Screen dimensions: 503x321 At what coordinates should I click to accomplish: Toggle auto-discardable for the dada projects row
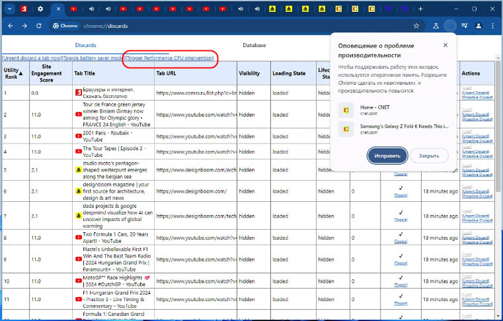401,220
